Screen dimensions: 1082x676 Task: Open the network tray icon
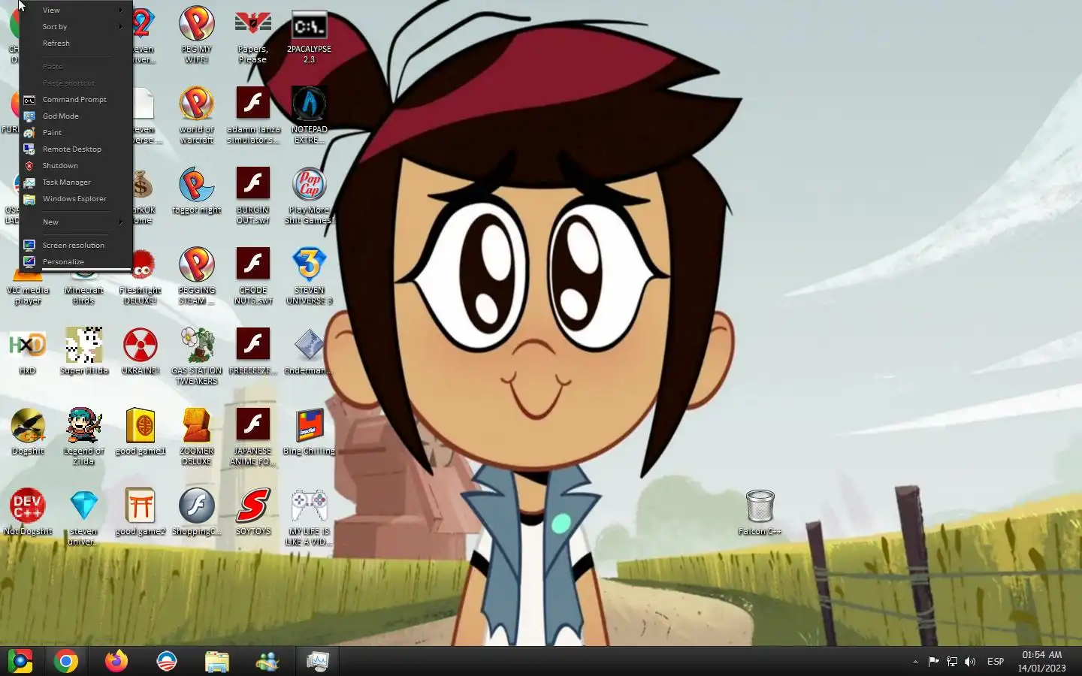click(951, 662)
